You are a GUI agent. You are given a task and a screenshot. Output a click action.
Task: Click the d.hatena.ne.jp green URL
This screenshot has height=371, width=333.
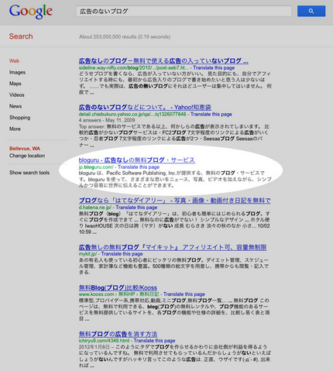pos(95,208)
